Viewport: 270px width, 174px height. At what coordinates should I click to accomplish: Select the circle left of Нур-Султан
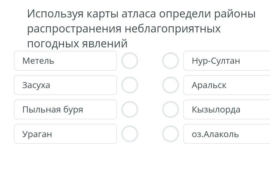coord(170,61)
